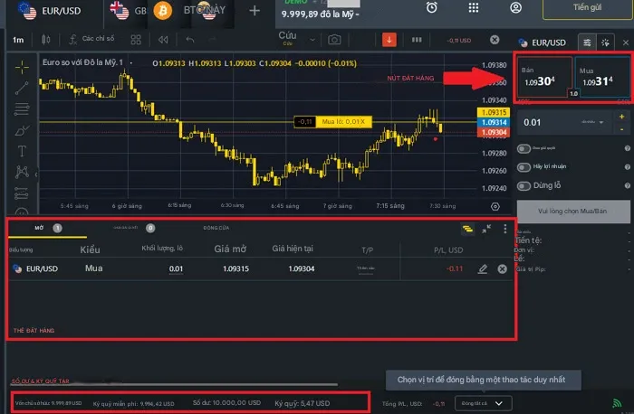
Task: Select the text annotation tool
Action: (x=22, y=151)
